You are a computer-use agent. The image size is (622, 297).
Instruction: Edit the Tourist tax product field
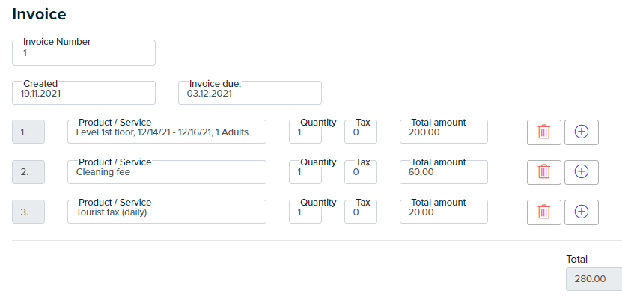(x=167, y=212)
